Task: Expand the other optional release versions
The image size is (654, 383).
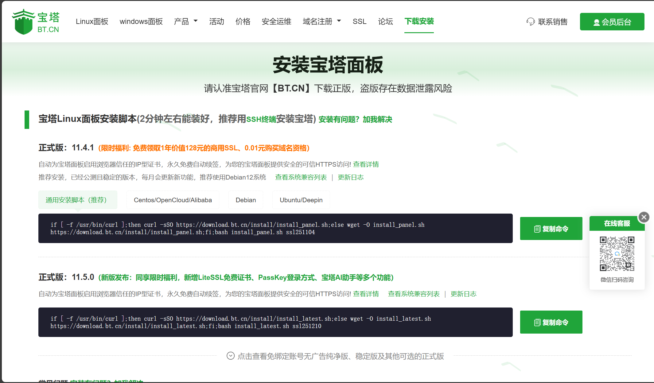Action: click(x=335, y=356)
